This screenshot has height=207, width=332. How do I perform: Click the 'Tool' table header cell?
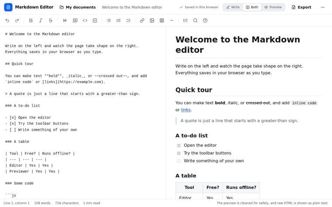tap(189, 187)
